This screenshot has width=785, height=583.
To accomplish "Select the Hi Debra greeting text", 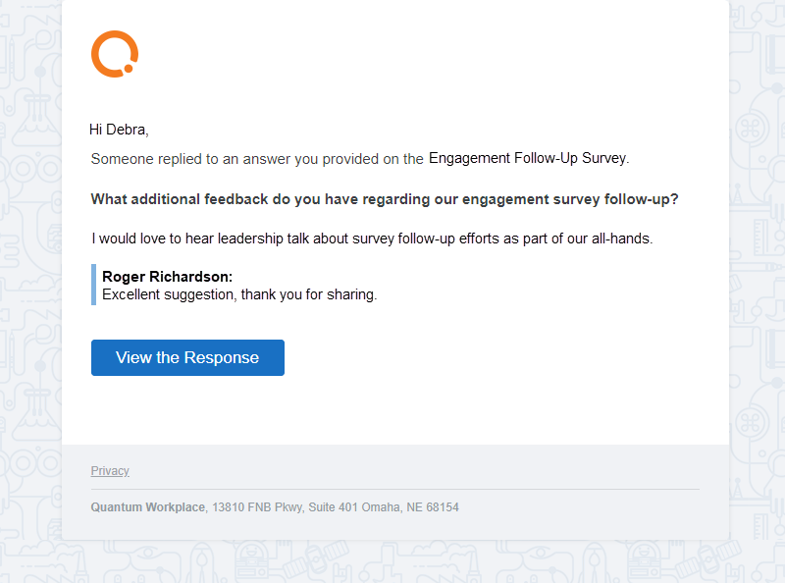I will 119,130.
